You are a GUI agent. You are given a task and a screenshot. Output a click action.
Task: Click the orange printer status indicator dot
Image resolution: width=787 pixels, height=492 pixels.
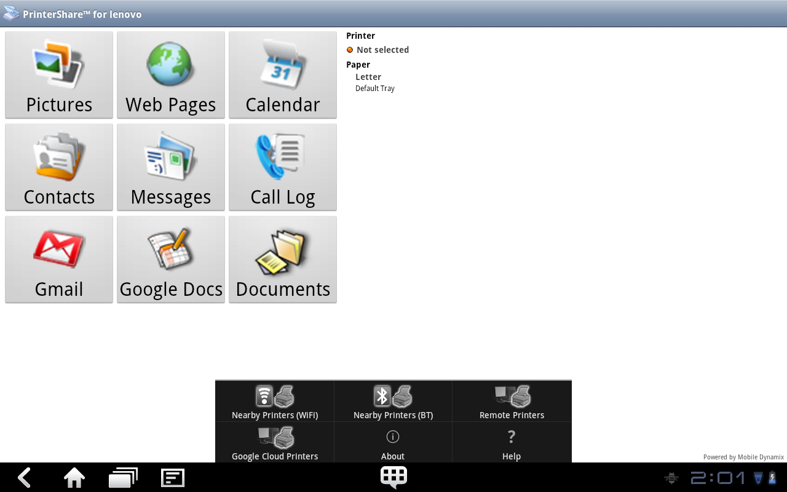click(x=350, y=50)
